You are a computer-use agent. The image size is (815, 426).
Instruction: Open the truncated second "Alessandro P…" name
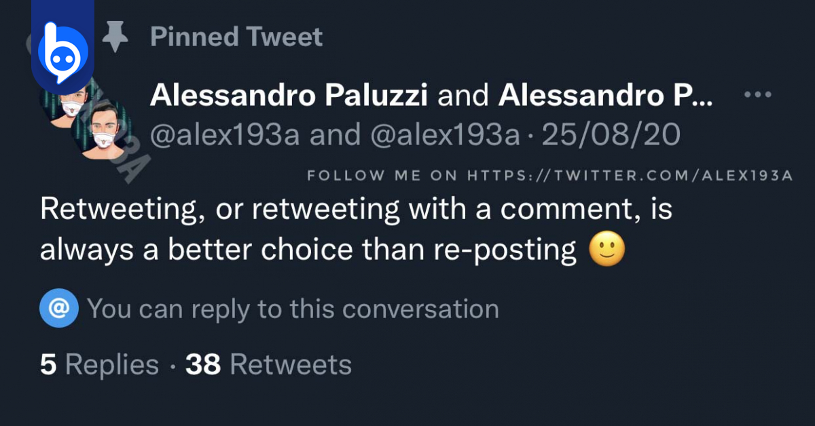[x=604, y=96]
